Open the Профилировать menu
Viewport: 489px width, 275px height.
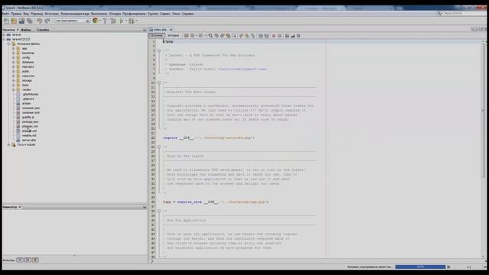pos(134,14)
